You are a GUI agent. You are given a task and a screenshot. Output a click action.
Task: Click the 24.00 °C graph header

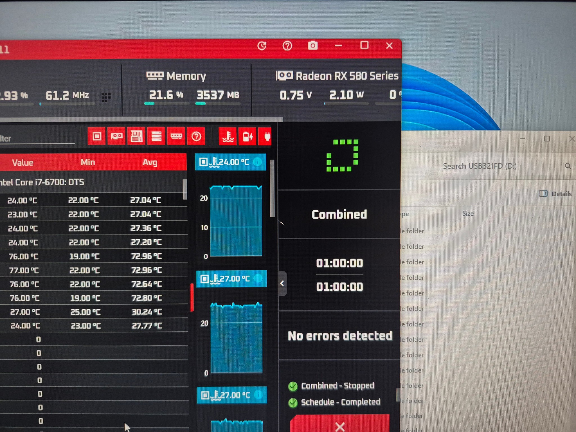pos(230,162)
